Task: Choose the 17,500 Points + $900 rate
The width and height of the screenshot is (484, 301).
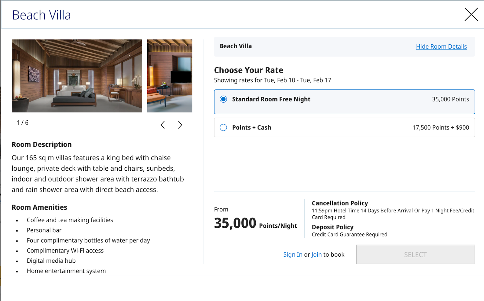Action: coord(345,128)
